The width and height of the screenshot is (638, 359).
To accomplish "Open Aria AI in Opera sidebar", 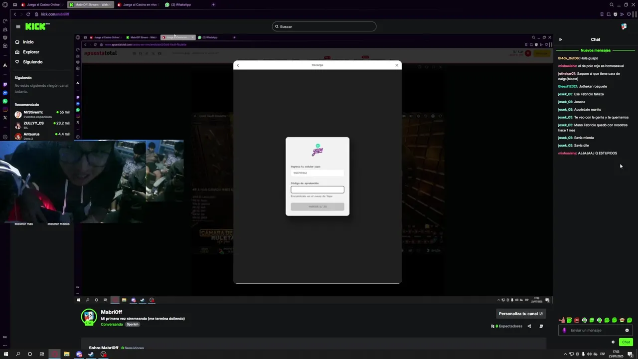I will click(5, 65).
